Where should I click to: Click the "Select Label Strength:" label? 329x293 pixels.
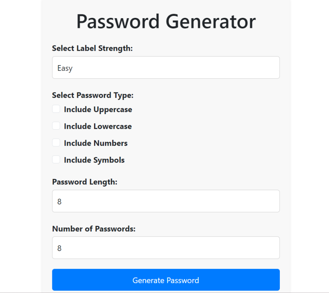point(92,49)
